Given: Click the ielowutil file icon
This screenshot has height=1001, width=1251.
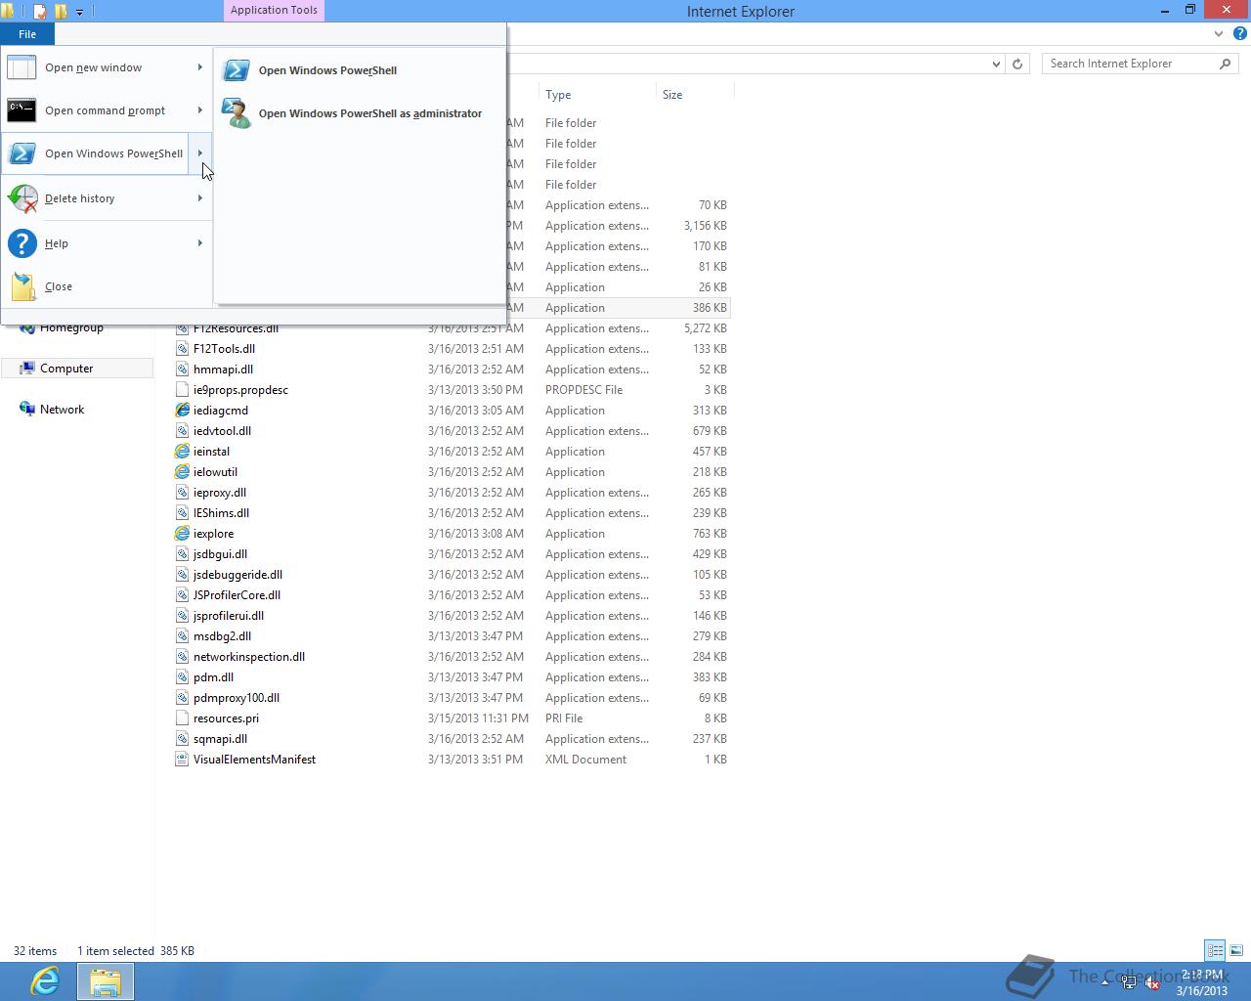Looking at the screenshot, I should tap(182, 472).
